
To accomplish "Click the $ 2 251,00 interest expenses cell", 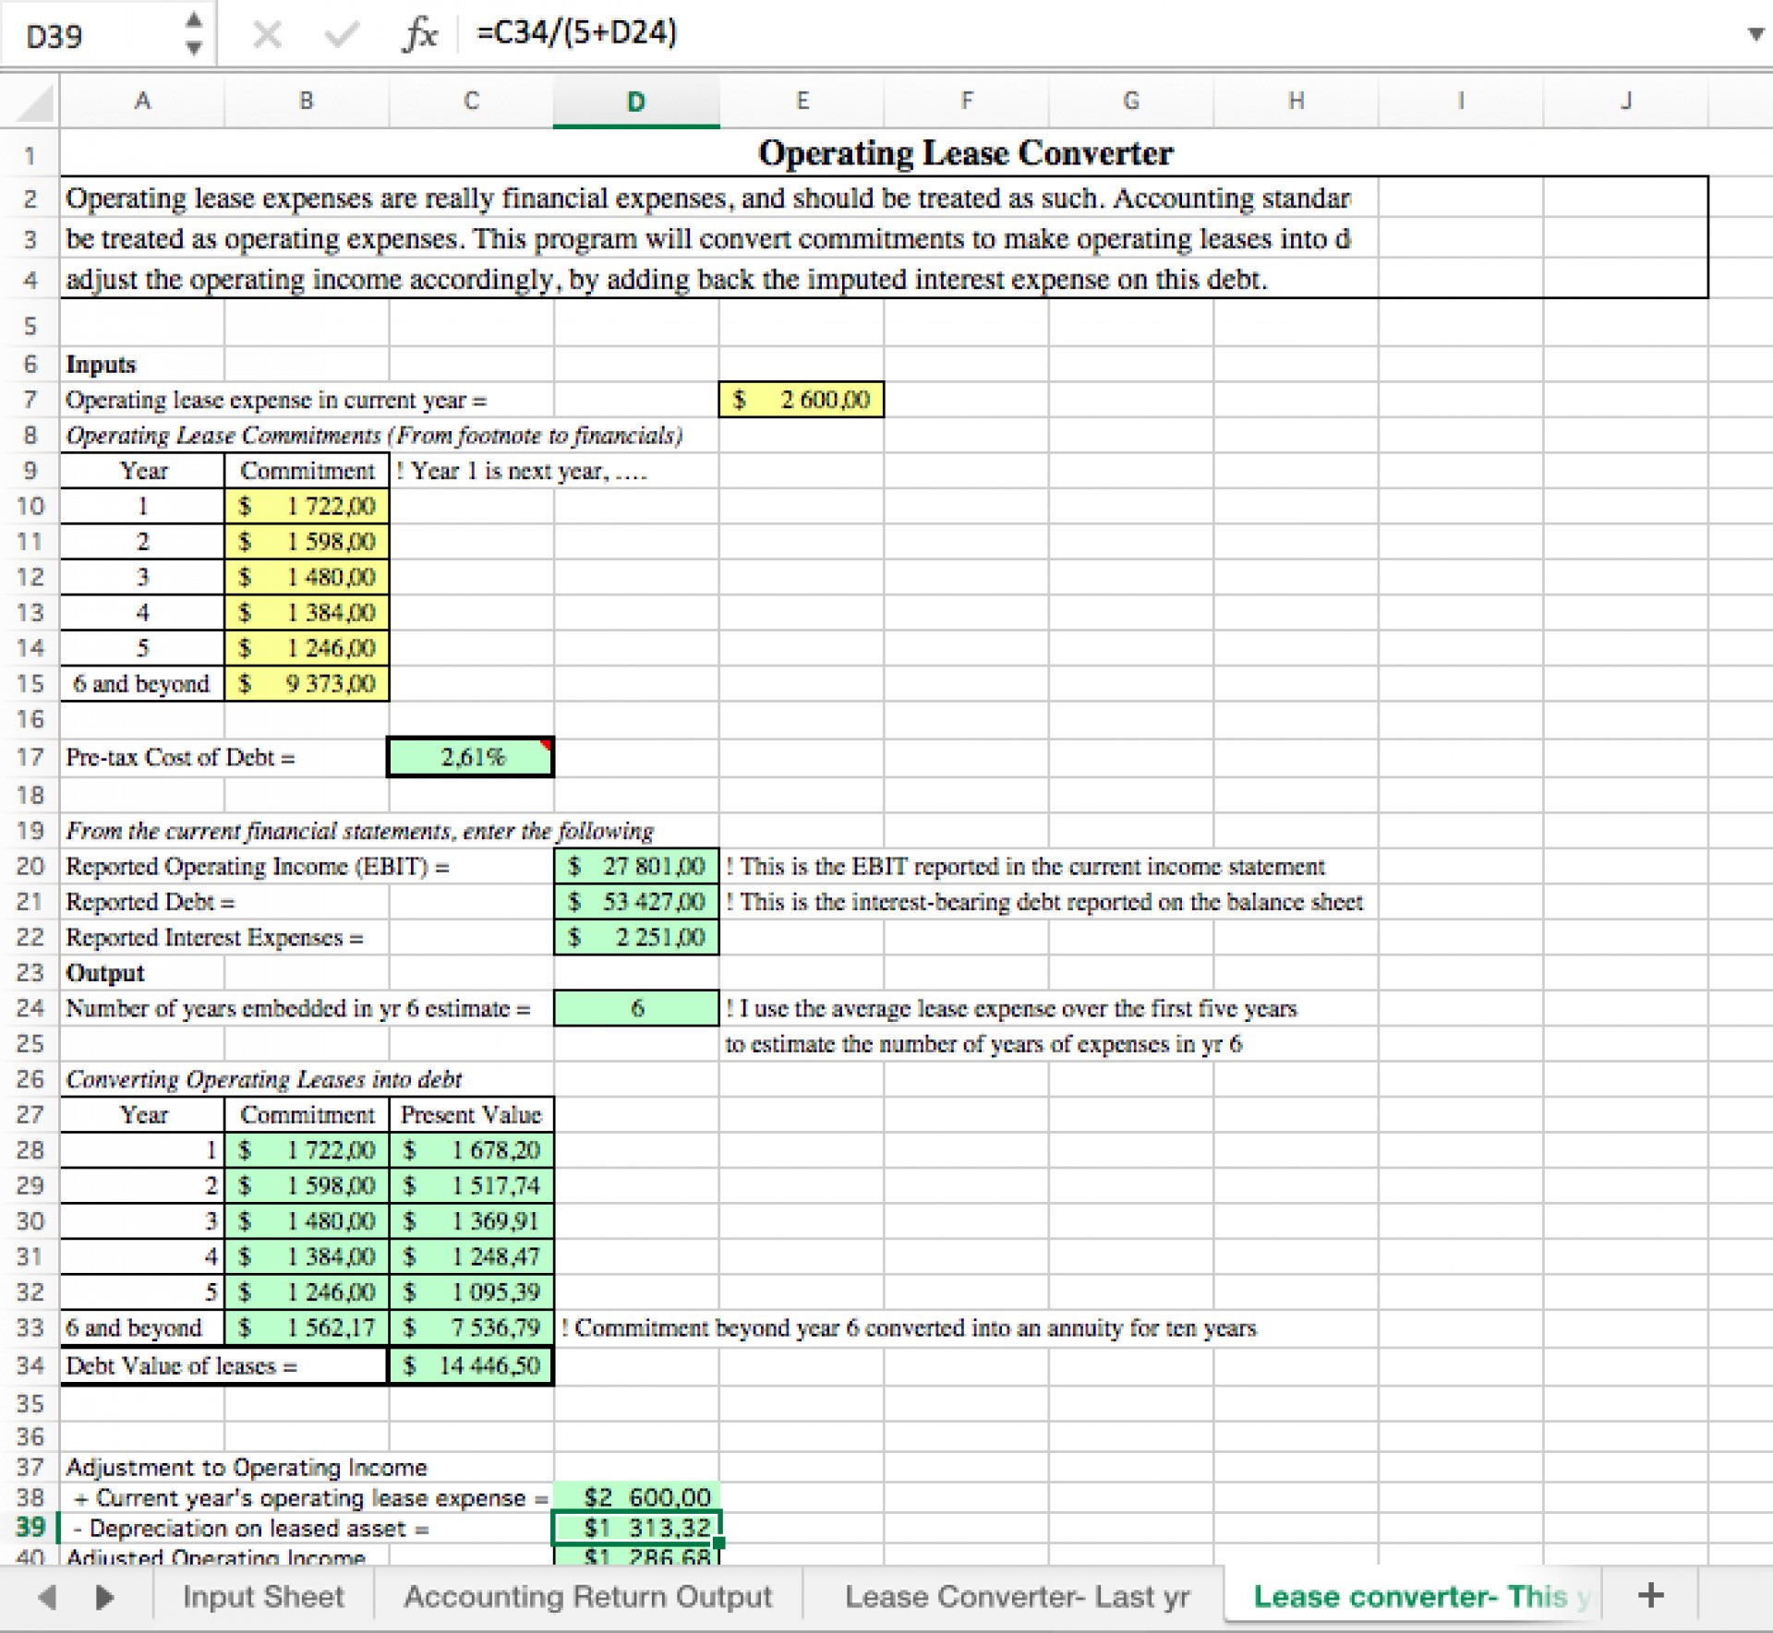I will coord(636,937).
